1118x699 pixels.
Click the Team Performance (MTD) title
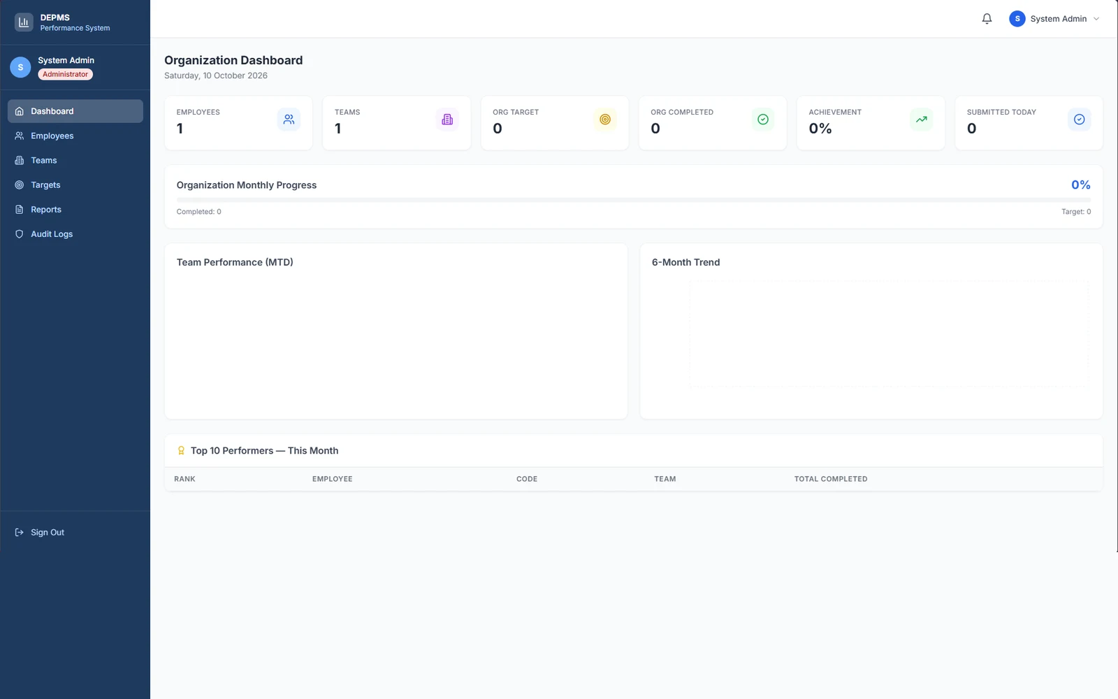click(x=235, y=262)
